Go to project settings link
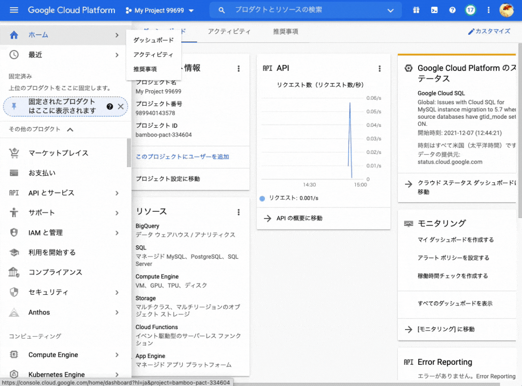The width and height of the screenshot is (522, 386). 168,179
